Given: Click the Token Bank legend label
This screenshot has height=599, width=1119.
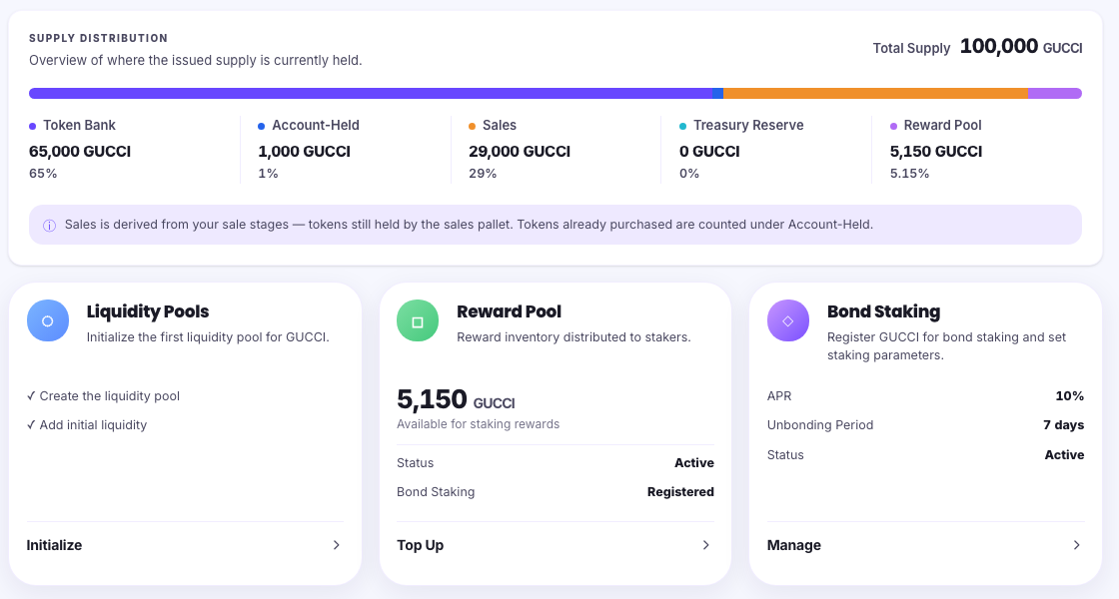Looking at the screenshot, I should (79, 125).
